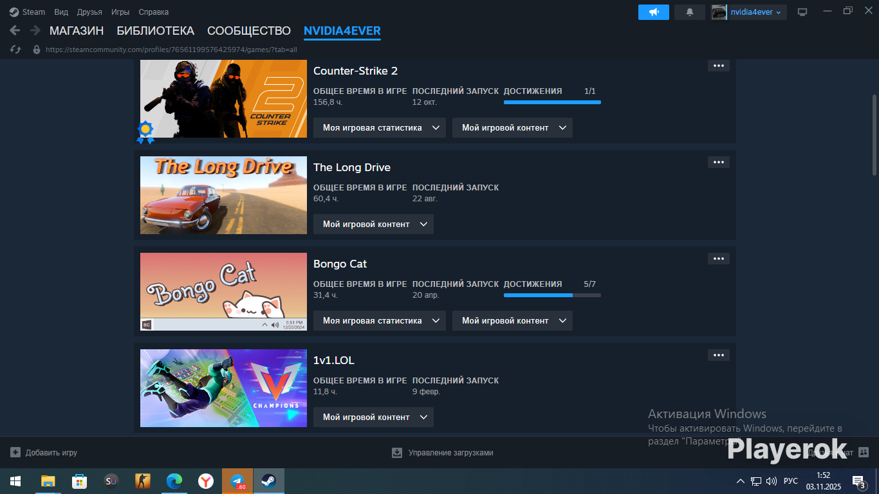The width and height of the screenshot is (879, 494).
Task: Go back with the left arrow
Action: point(15,30)
